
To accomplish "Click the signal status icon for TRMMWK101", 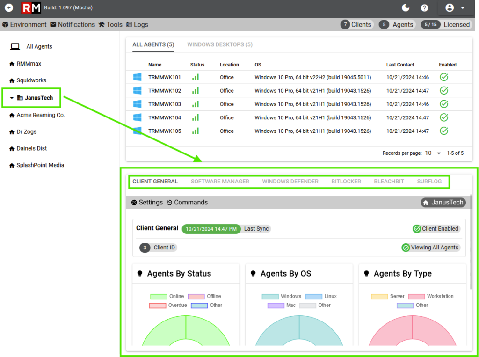I will 196,77.
